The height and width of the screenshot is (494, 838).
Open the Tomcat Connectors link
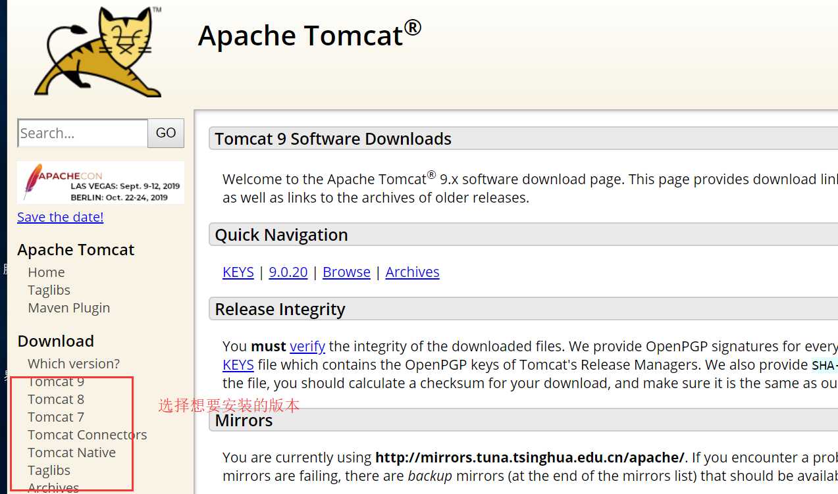tap(88, 435)
